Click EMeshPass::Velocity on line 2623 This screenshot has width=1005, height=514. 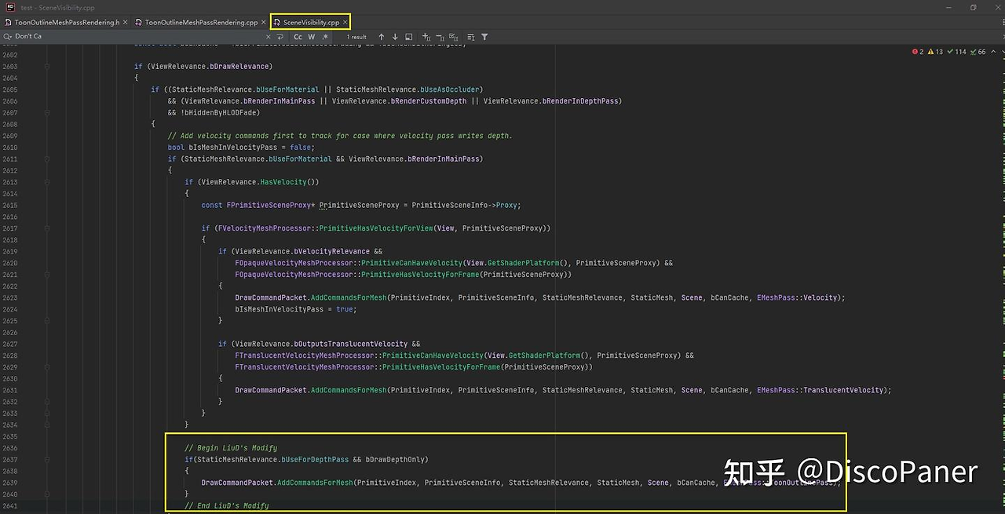tap(797, 298)
